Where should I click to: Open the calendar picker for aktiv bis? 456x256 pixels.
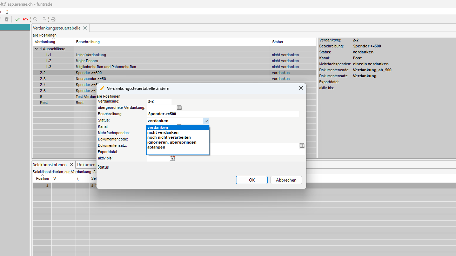tap(172, 158)
